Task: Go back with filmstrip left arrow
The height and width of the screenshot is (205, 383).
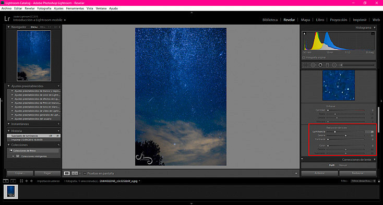Action: [27, 181]
